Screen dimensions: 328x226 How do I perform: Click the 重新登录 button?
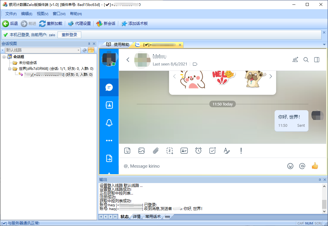click(69, 35)
